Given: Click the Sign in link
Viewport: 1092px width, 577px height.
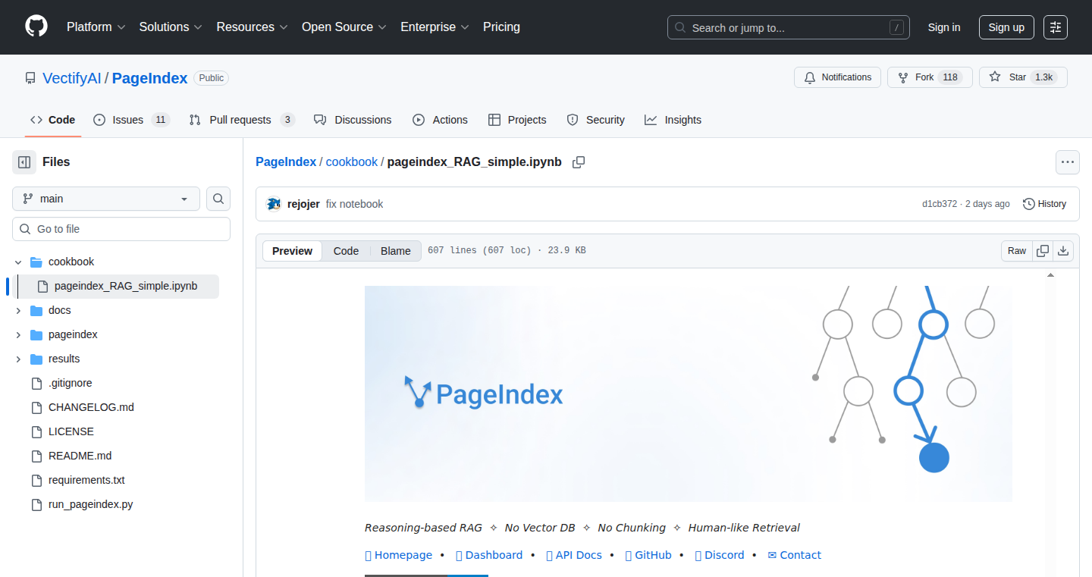Looking at the screenshot, I should 944,27.
